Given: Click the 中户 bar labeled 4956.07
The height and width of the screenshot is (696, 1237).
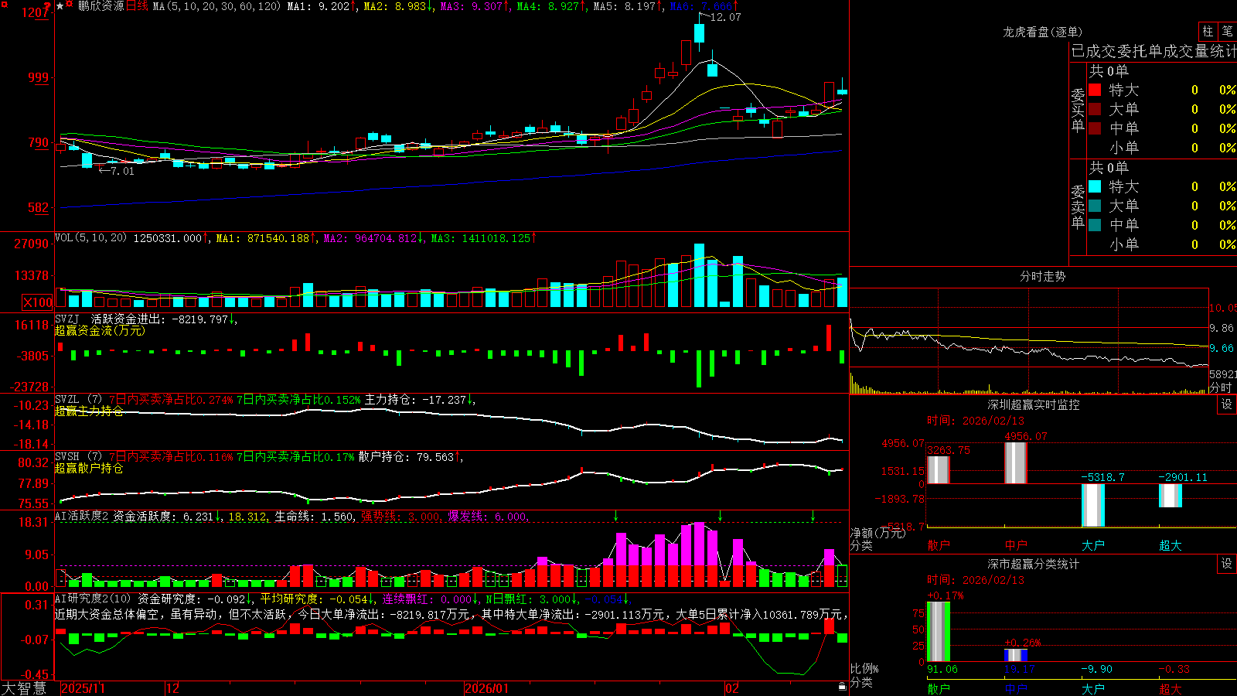Looking at the screenshot, I should (x=1015, y=463).
